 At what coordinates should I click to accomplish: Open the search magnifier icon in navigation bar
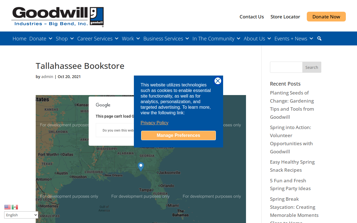(319, 38)
